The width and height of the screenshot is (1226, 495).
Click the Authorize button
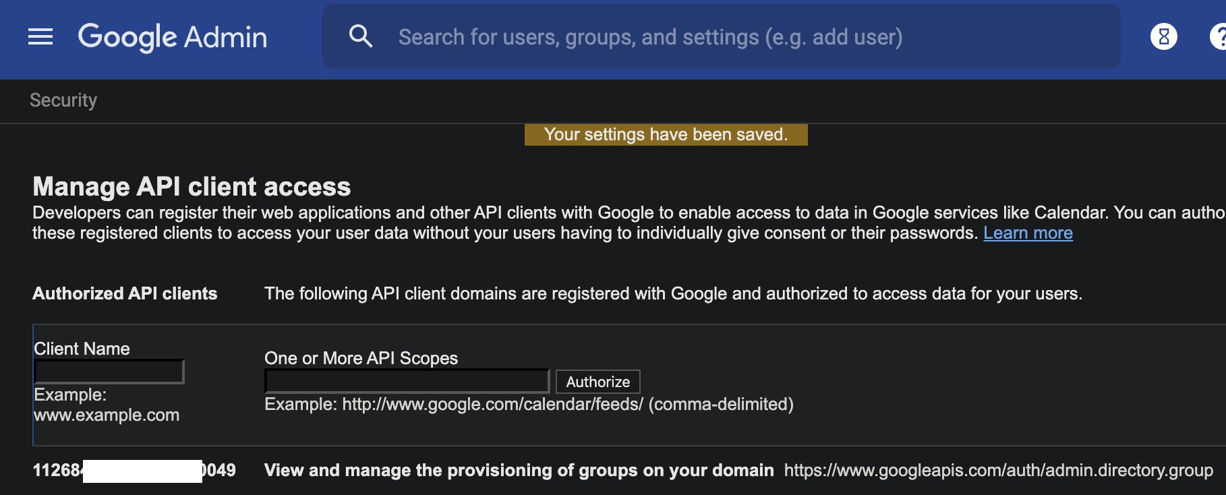pos(597,382)
